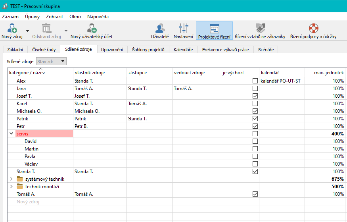Click the Nový uživatelský účet icon
This screenshot has width=347, height=222.
(92, 28)
